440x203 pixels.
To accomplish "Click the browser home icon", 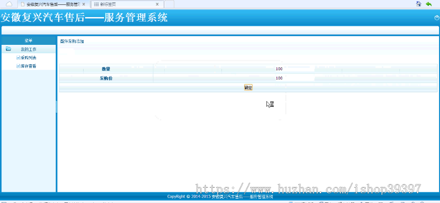I will pos(418,3).
